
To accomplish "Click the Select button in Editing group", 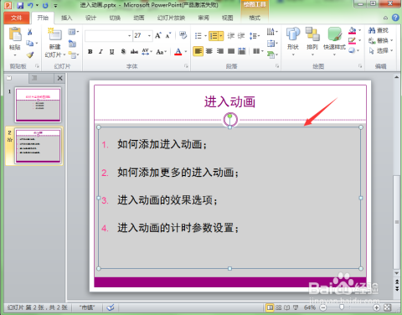I will pyautogui.click(x=380, y=50).
